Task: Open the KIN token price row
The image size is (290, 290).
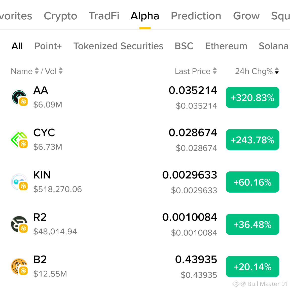Action: (x=145, y=182)
